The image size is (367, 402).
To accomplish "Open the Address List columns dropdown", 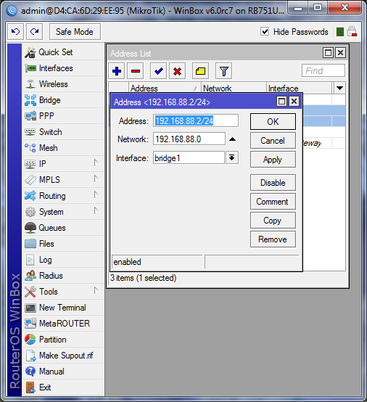I will click(340, 89).
